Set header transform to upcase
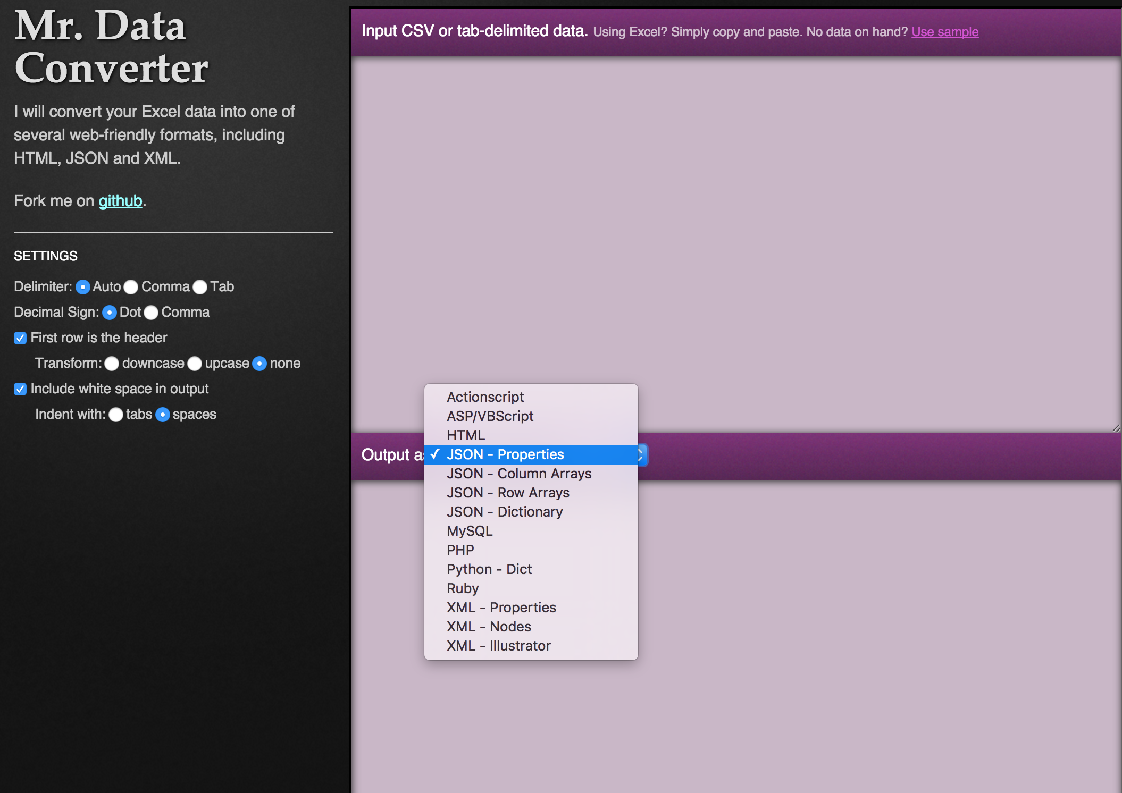Screen dimensions: 1122x793 pyautogui.click(x=195, y=364)
